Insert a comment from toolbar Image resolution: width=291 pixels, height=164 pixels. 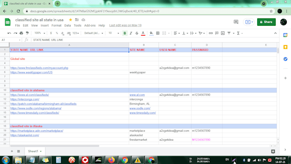[x=217, y=33]
